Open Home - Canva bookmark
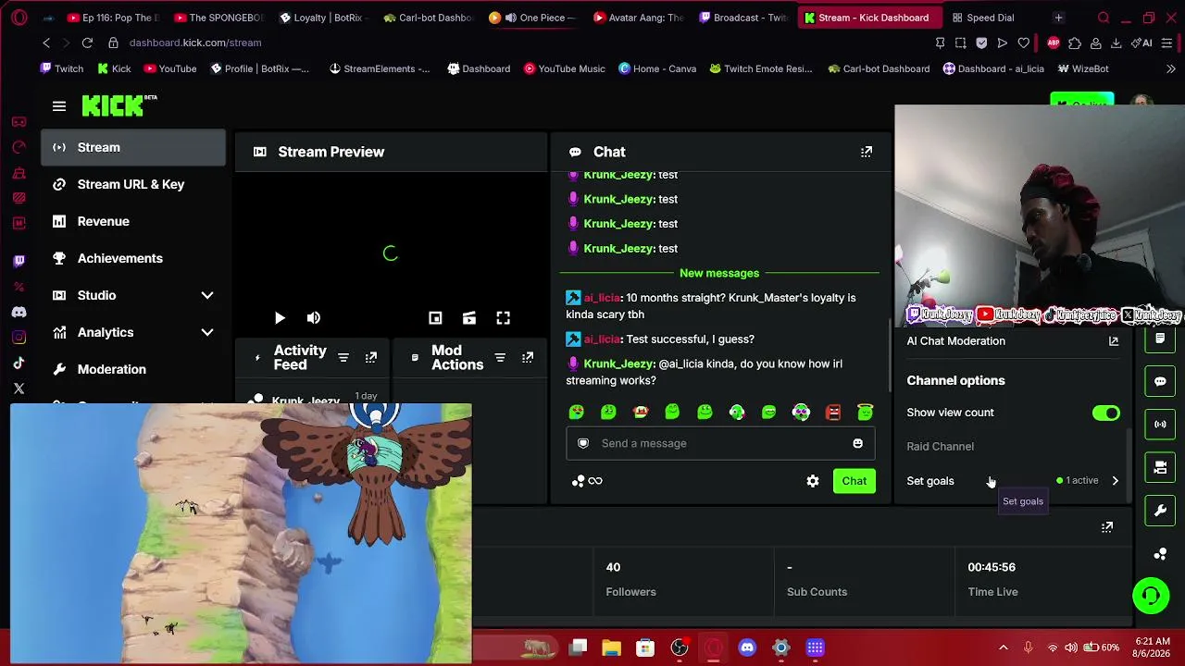Viewport: 1185px width, 666px height. coord(657,68)
